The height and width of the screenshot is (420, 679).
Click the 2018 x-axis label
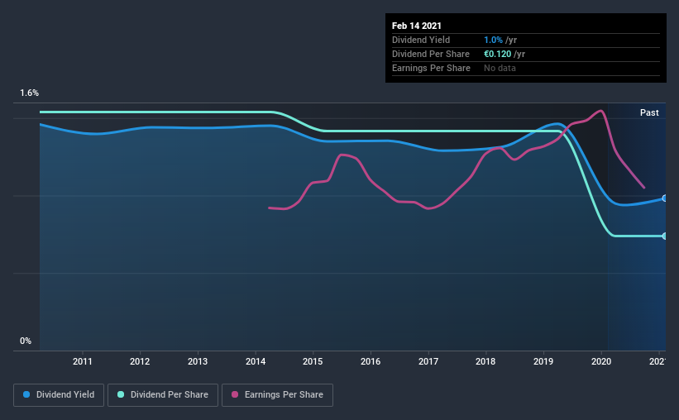[x=485, y=361]
